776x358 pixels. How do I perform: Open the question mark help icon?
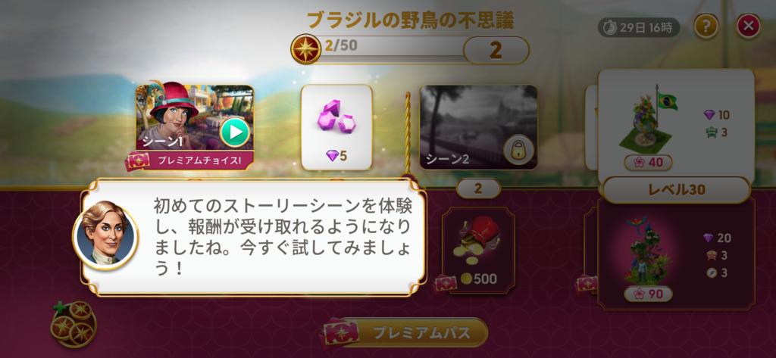tap(706, 26)
